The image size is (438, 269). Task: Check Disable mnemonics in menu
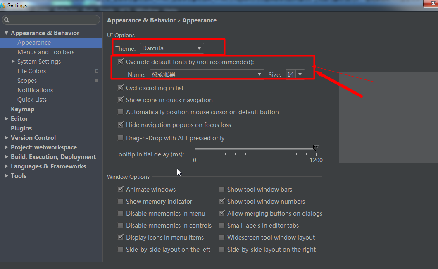click(x=120, y=214)
